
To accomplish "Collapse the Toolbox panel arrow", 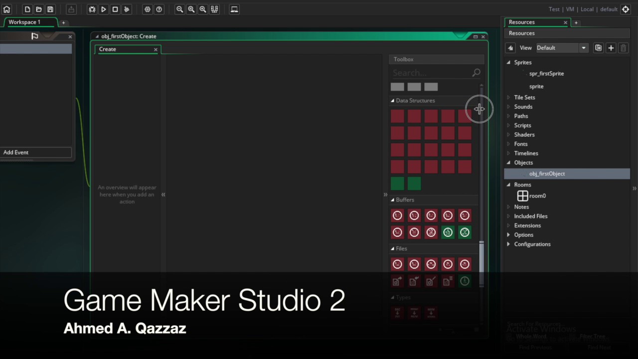I will click(385, 195).
